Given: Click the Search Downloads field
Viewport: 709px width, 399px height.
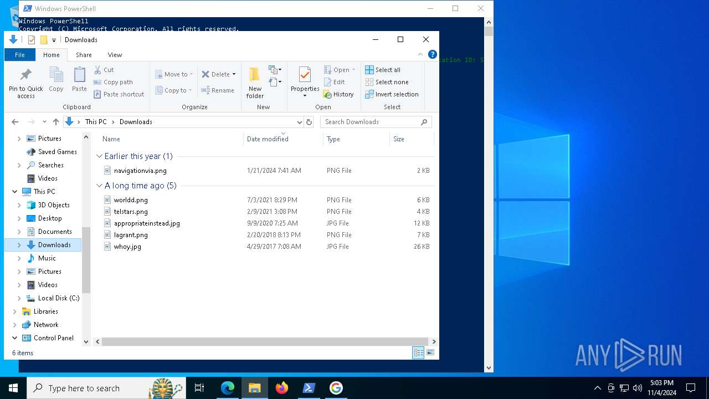Looking at the screenshot, I should coord(376,122).
